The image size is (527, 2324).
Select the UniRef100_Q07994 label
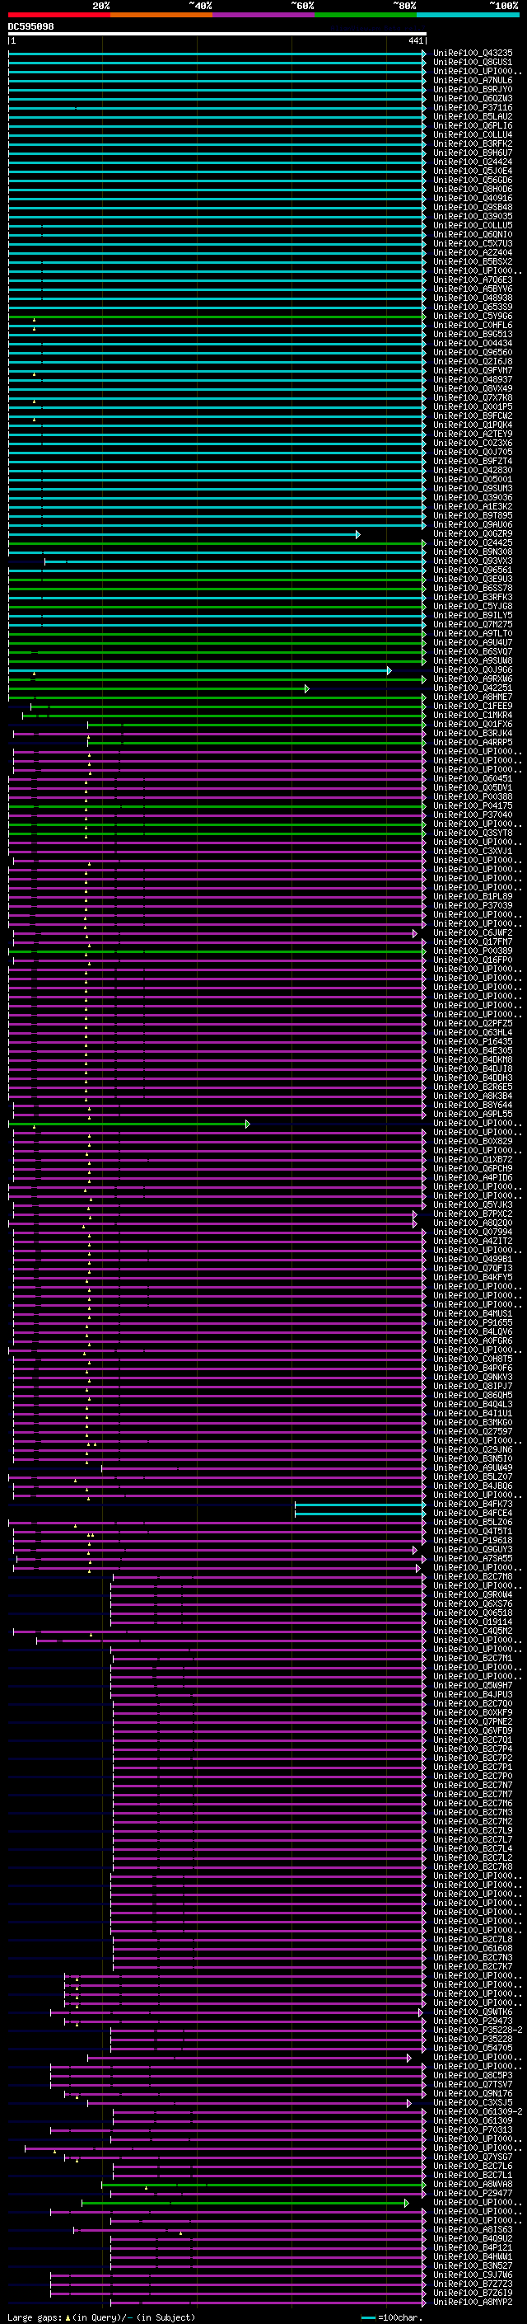click(473, 1232)
